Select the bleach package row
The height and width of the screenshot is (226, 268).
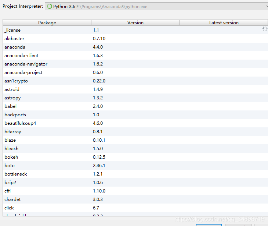[x=135, y=149]
